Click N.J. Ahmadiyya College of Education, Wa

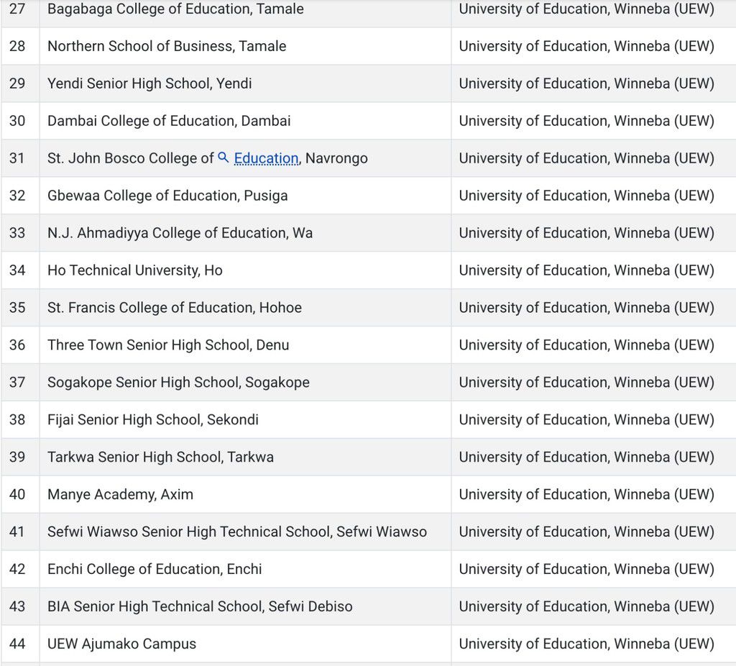pyautogui.click(x=180, y=233)
